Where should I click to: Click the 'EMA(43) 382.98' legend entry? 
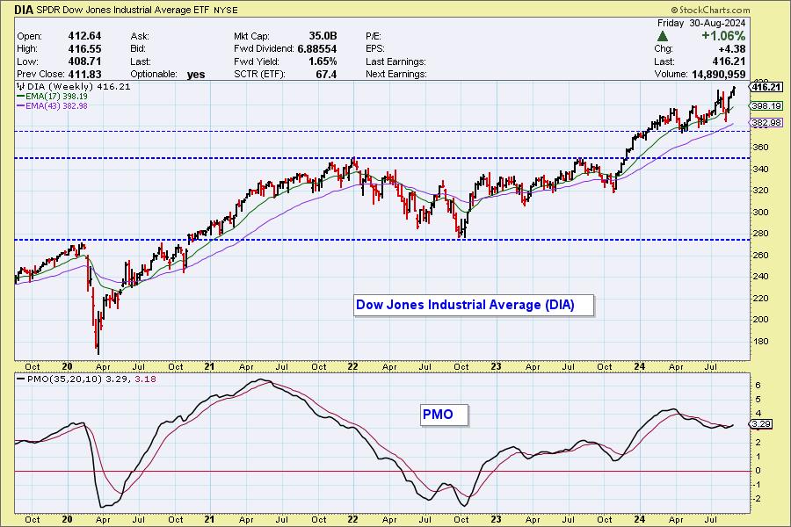click(52, 106)
